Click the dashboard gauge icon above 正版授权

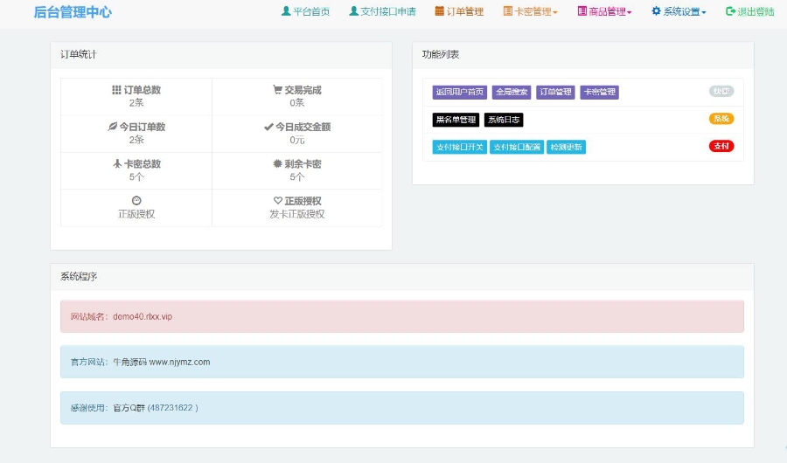136,201
